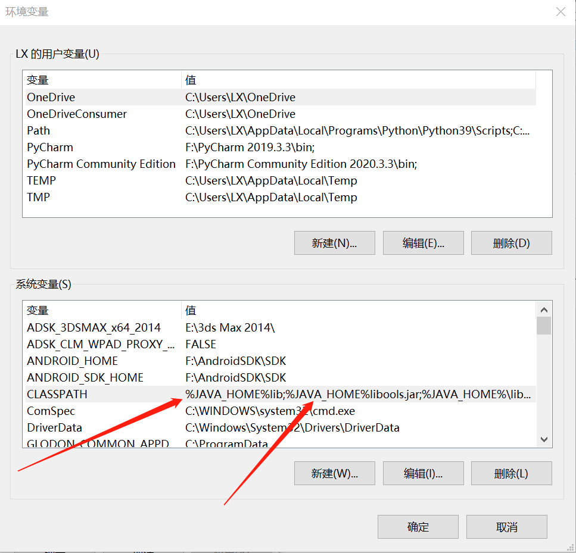The image size is (576, 553).
Task: Select the OneDriveConsumer variable row
Action: click(x=281, y=114)
